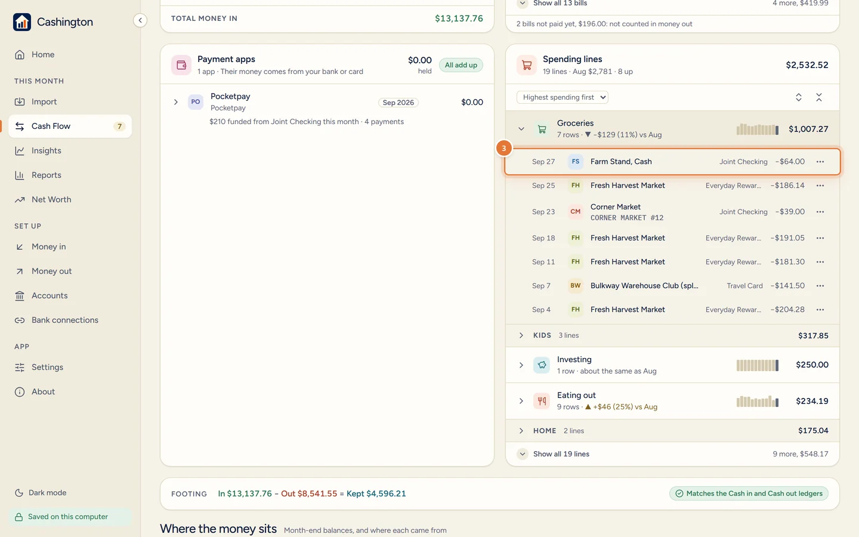Click the Groceries cart icon

[542, 129]
